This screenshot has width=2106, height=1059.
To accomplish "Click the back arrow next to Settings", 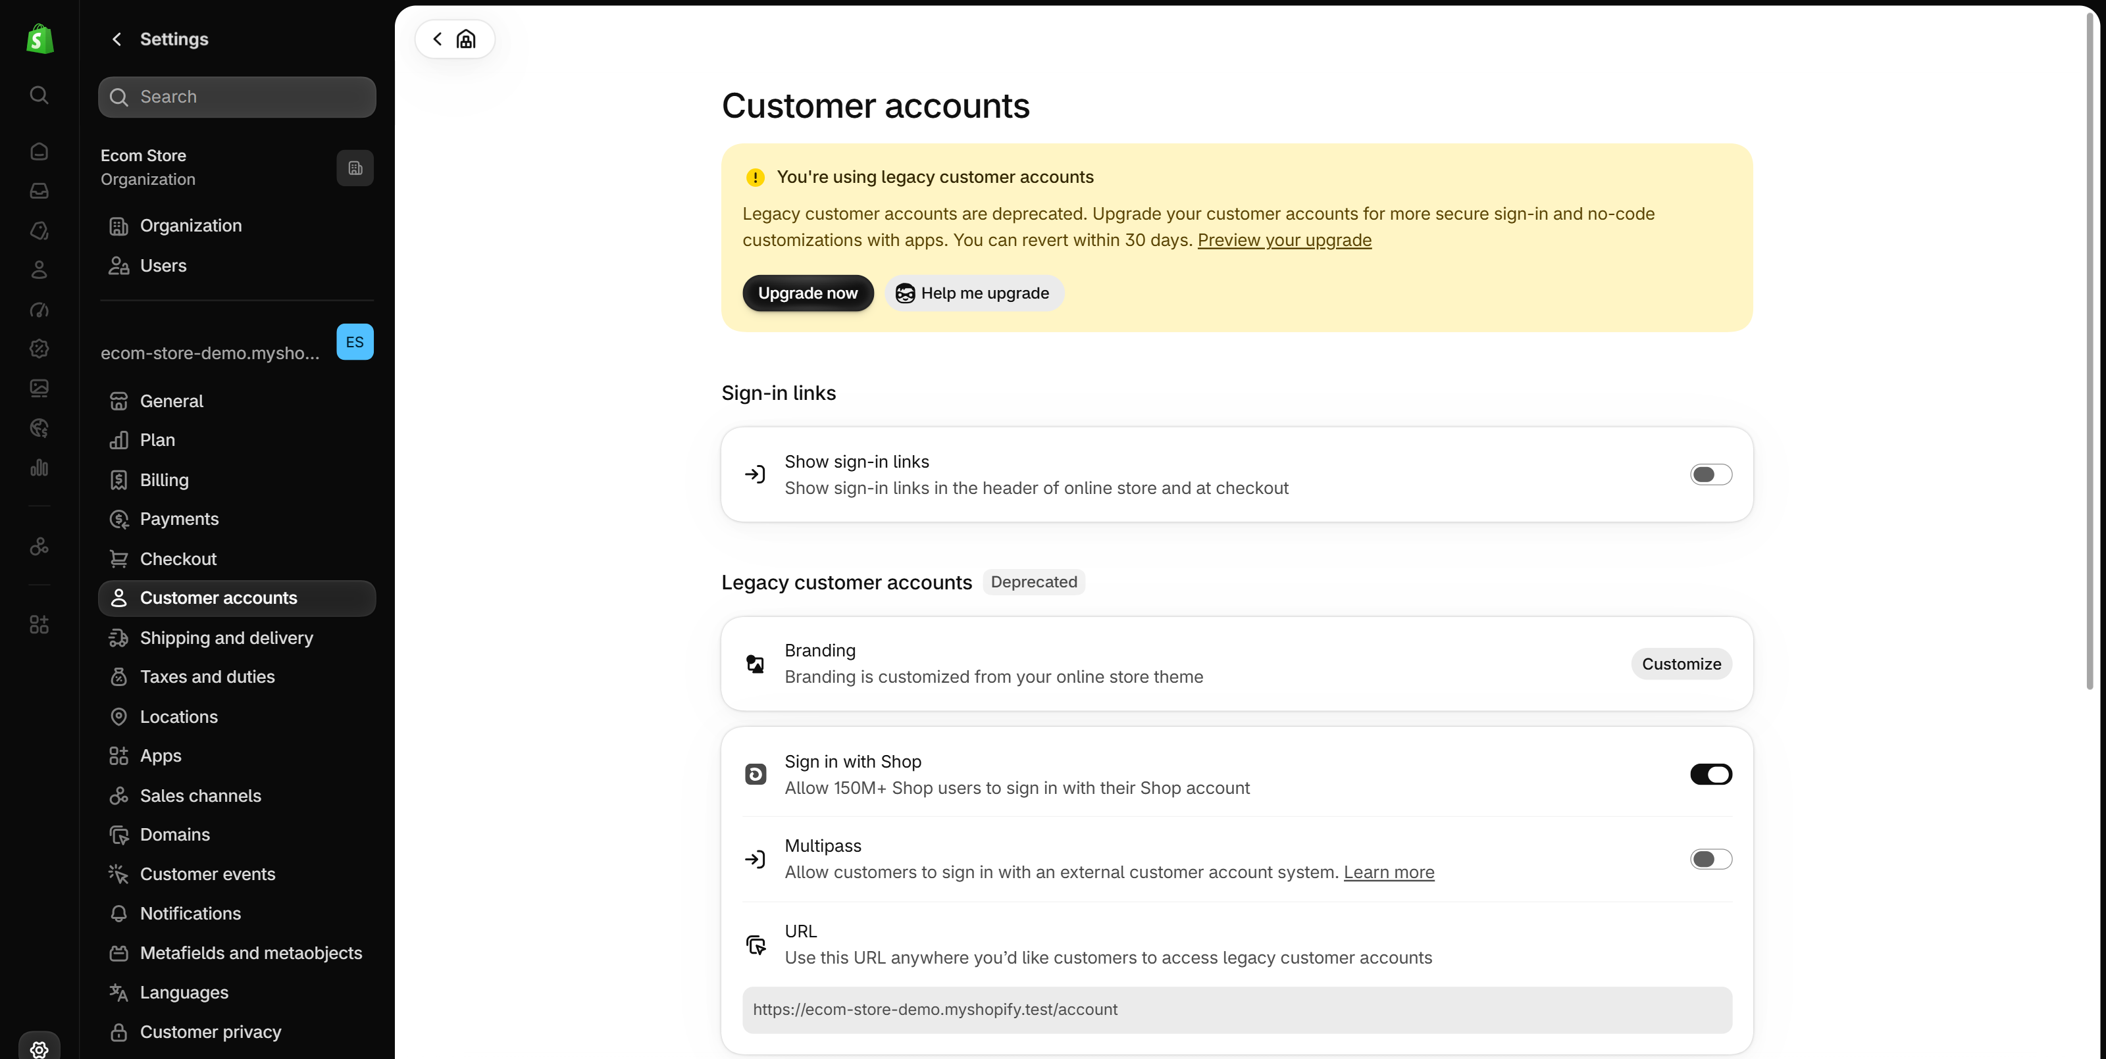I will tap(117, 39).
